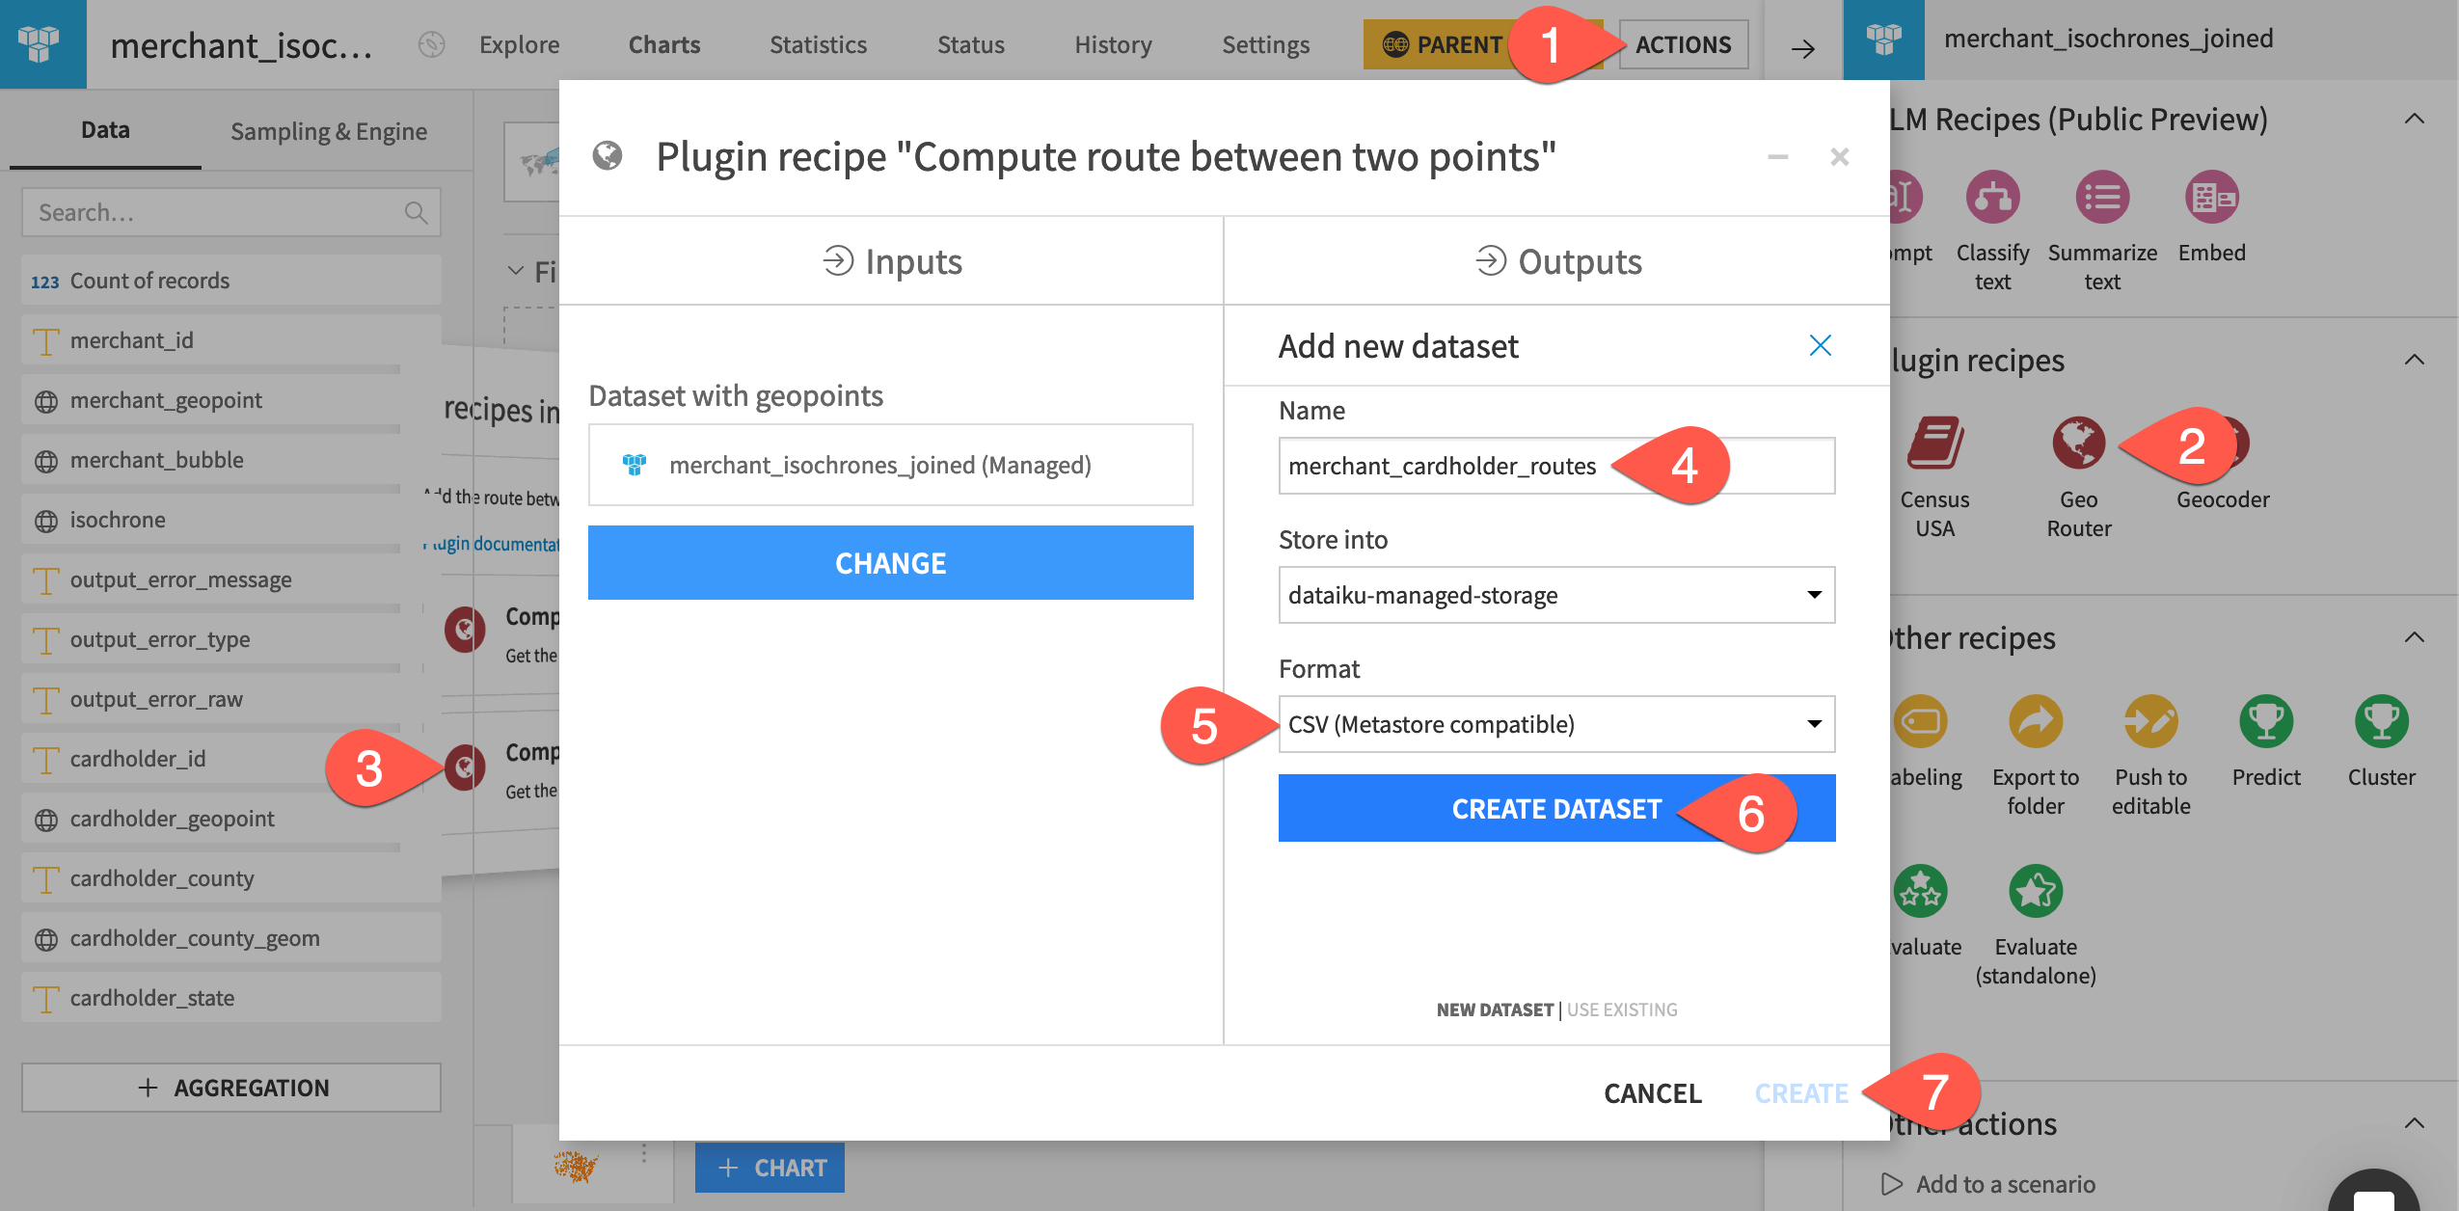
Task: Select the Sampling & Engine tab
Action: (x=328, y=131)
